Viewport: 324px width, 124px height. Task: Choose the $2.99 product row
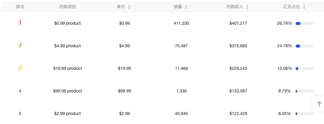point(68,113)
